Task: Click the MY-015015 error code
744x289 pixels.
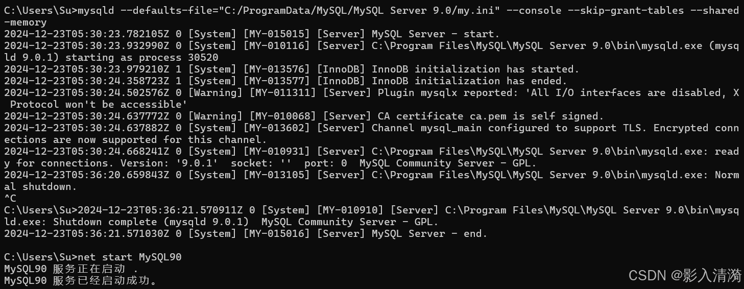Action: 276,34
